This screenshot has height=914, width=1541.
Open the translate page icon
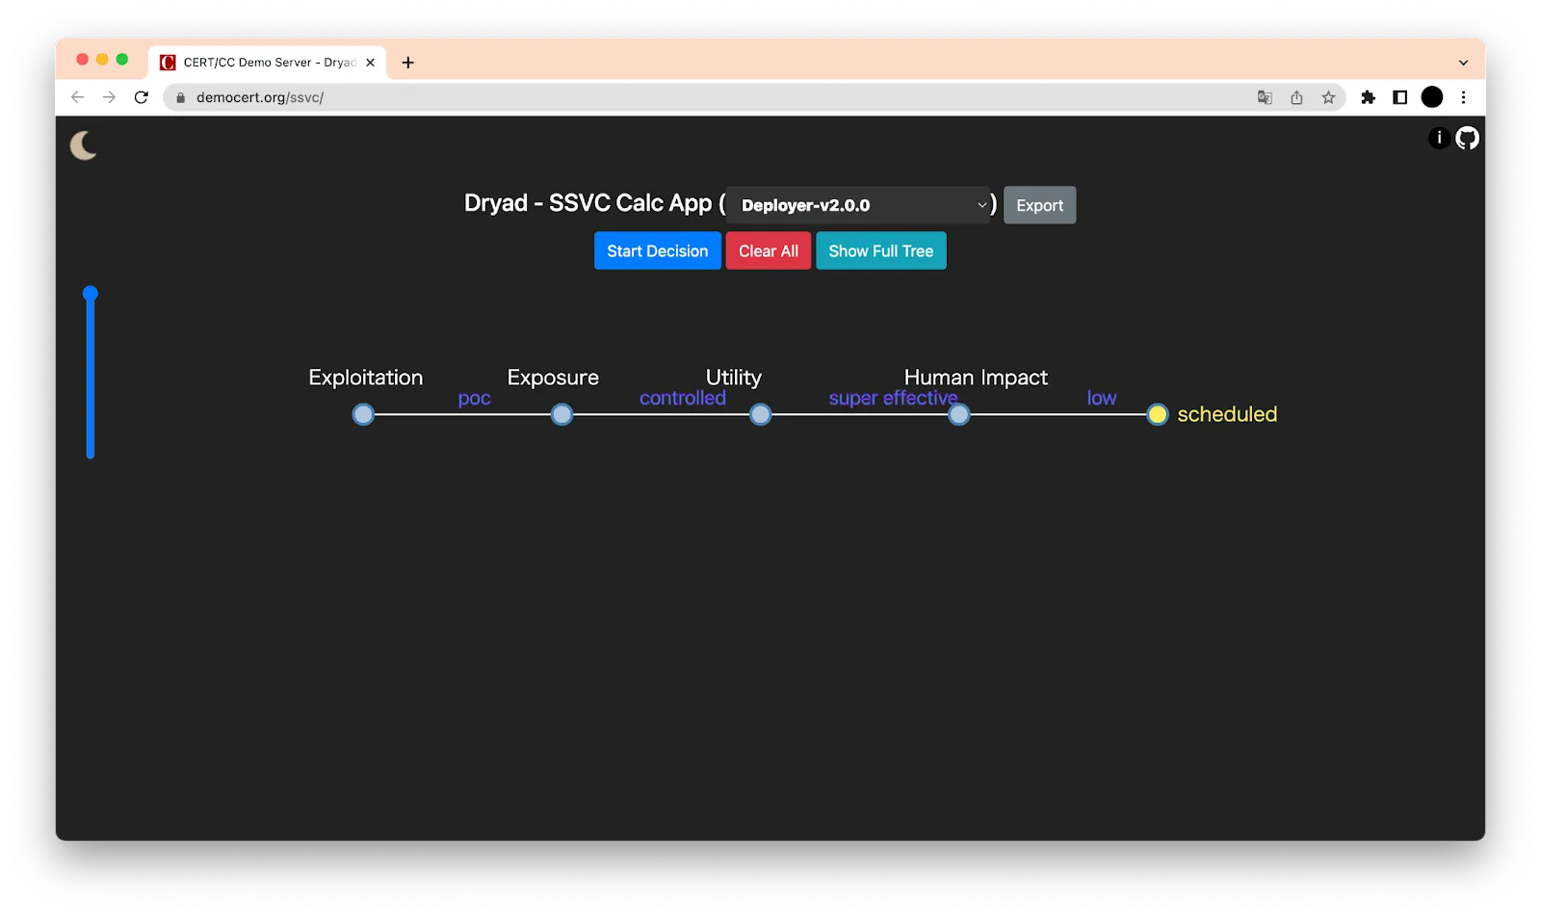click(1265, 97)
